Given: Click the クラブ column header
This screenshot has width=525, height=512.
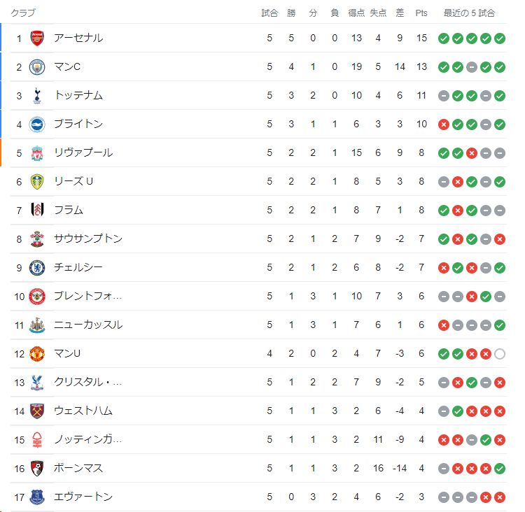Looking at the screenshot, I should point(23,13).
